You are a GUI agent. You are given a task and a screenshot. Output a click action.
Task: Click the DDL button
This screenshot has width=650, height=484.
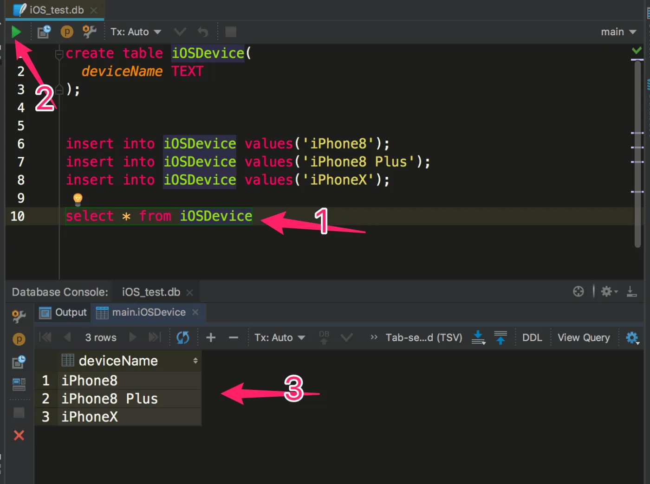(532, 337)
